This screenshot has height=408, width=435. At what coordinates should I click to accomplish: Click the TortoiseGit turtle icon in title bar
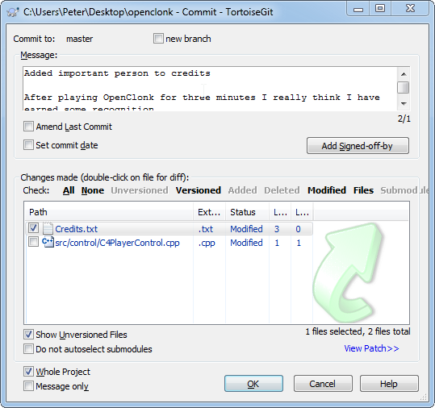12,12
